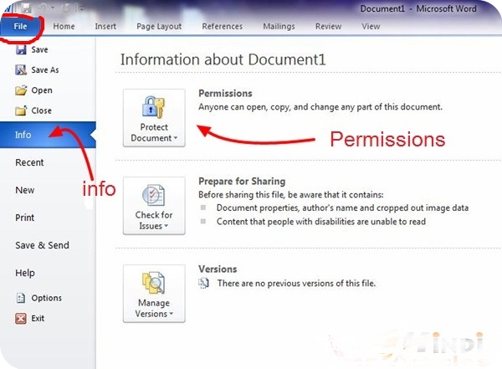
Task: Click the Check for Issues checklist icon
Action: 153,195
